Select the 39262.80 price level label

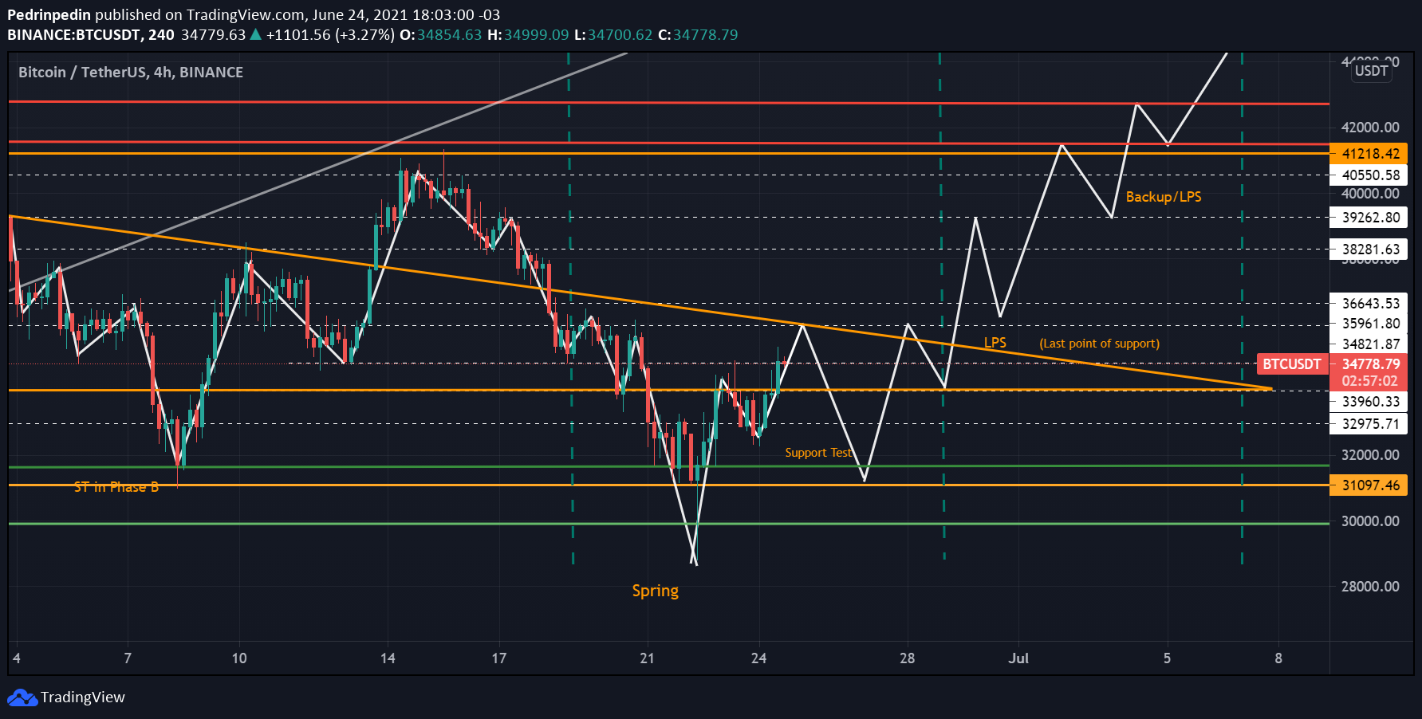click(x=1369, y=218)
